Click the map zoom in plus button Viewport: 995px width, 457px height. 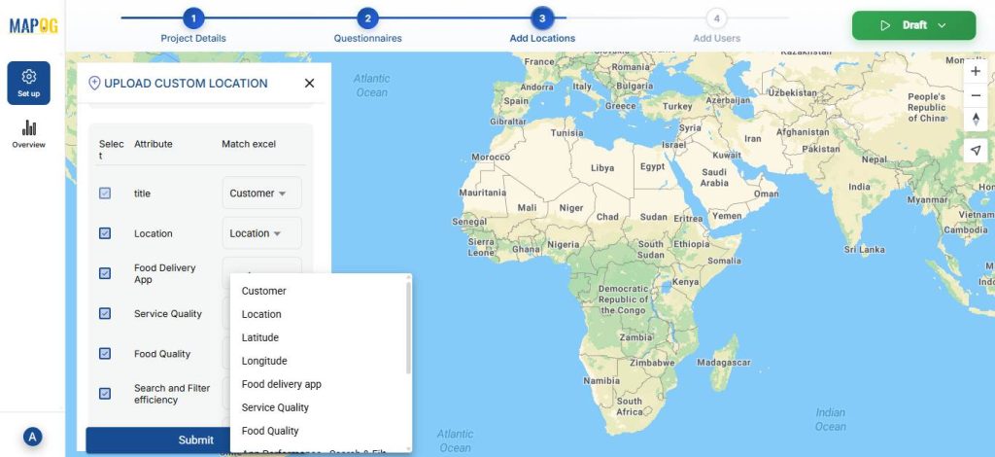point(976,71)
